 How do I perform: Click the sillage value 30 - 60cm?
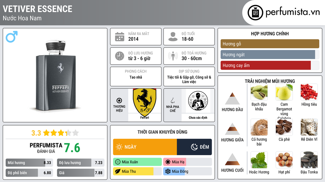point(192,58)
